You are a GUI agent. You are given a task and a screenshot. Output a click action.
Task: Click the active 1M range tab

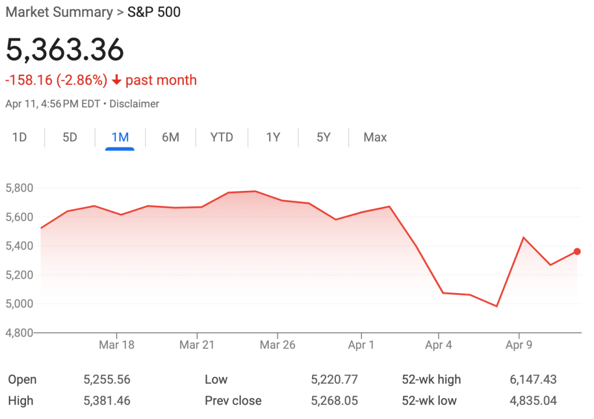[x=119, y=138]
